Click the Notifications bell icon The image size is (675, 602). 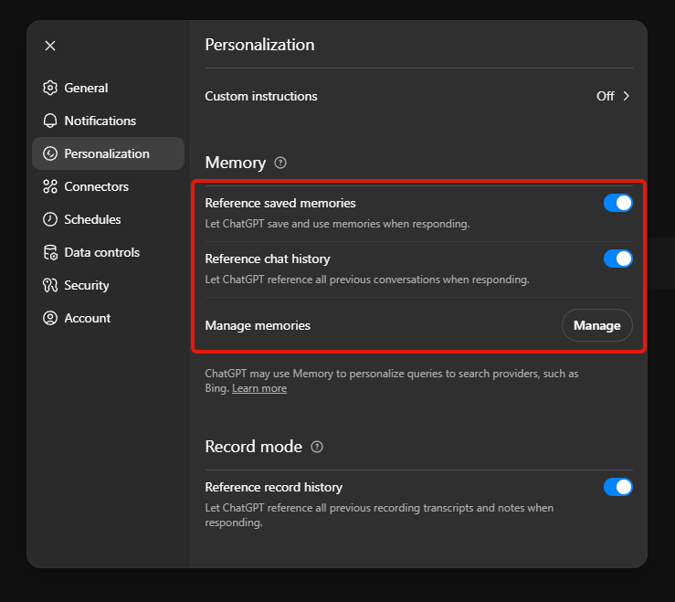[x=49, y=121]
